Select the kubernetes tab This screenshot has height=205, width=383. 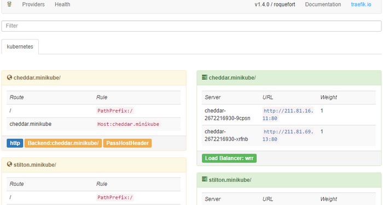tap(20, 46)
